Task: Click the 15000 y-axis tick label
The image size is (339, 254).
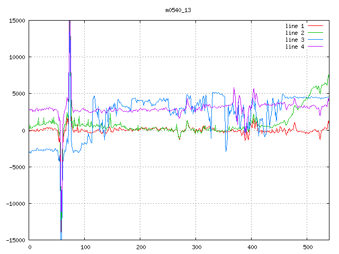Action: (16, 21)
